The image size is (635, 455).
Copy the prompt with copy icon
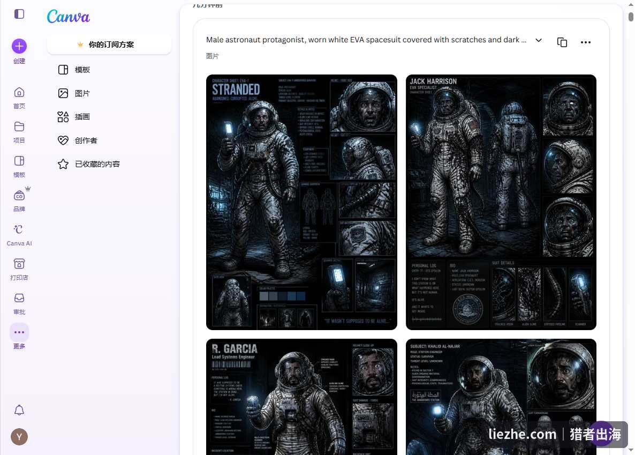point(562,42)
